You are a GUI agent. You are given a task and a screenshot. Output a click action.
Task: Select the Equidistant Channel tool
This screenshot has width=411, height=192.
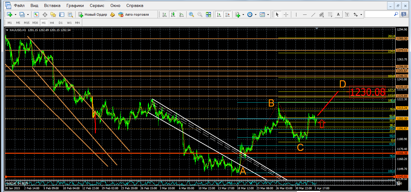321,14
